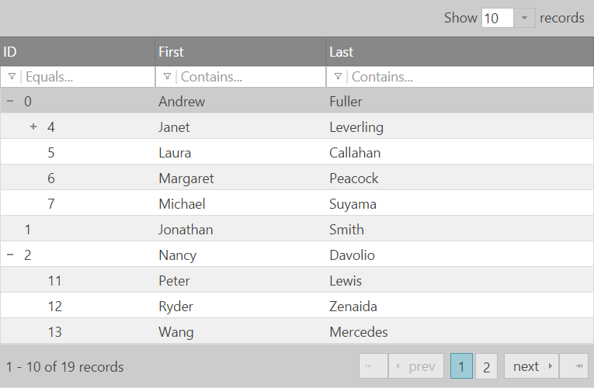Viewport: 594px width, 388px height.
Task: Expand the Janet Leverling row
Action: (33, 127)
